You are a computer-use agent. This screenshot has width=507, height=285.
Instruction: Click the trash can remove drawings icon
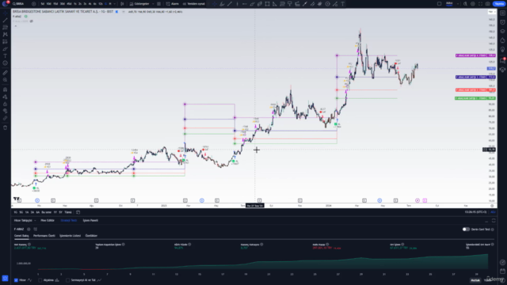pyautogui.click(x=6, y=127)
